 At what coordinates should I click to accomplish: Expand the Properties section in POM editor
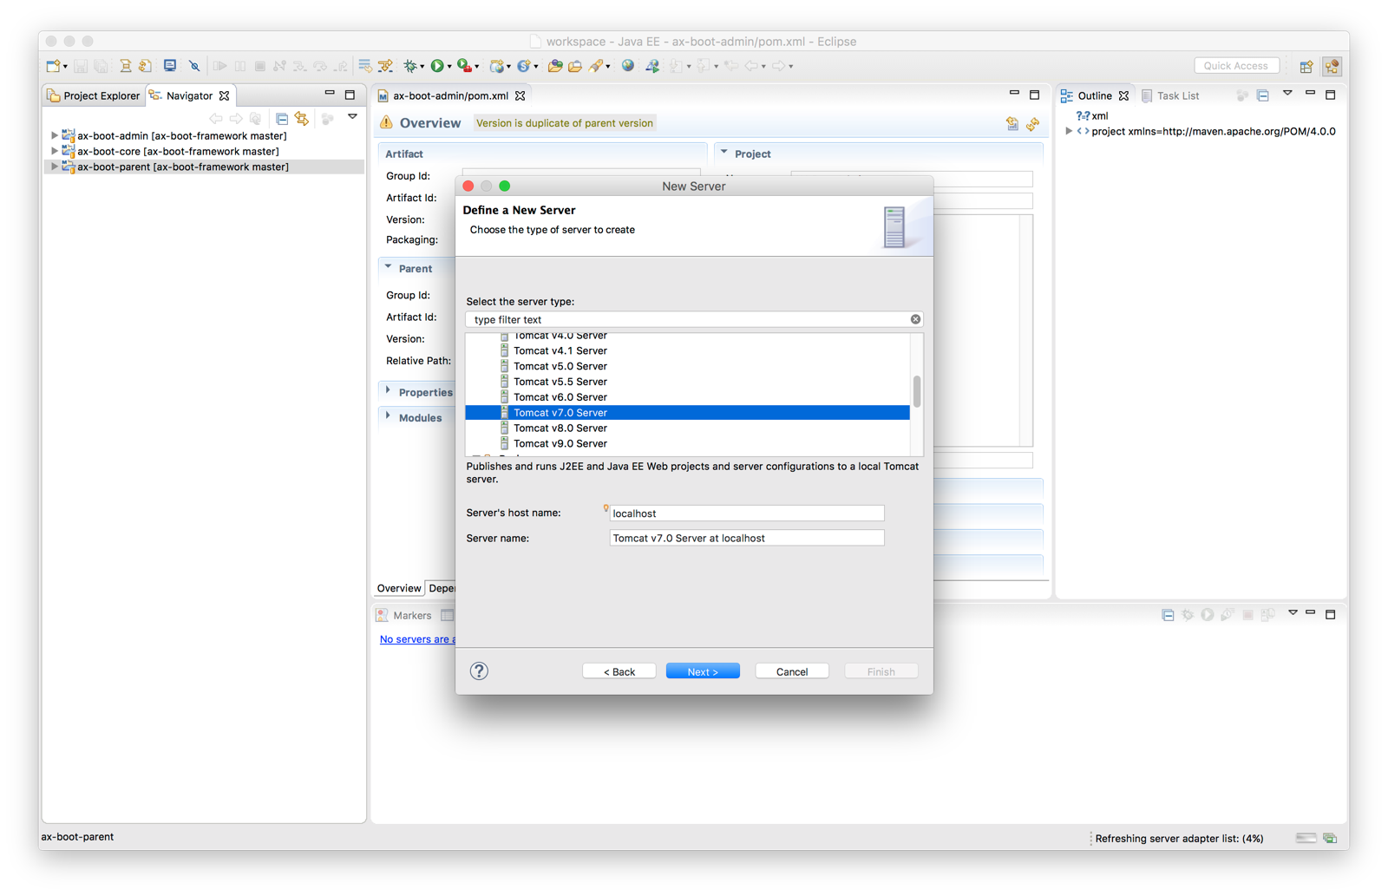coord(389,391)
